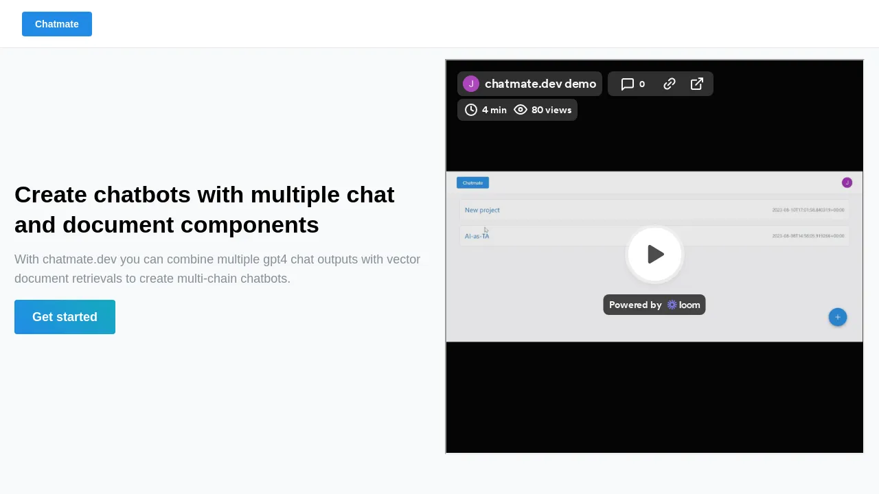Click the purple avatar in the demo app header
The width and height of the screenshot is (879, 494).
(x=847, y=183)
